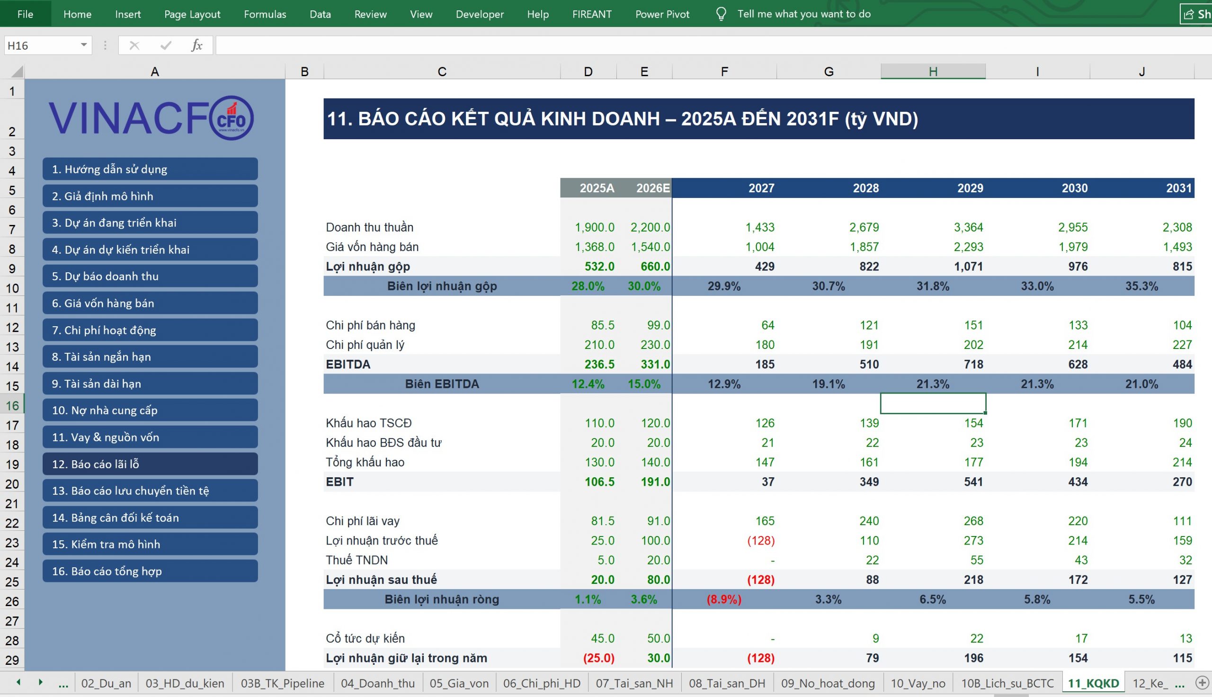Select the 11_KQKD sheet tab

click(x=1093, y=684)
